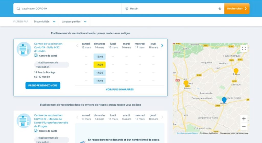Expand more time slots via Voir plus d'horaires
Image resolution: width=262 pixels, height=143 pixels.
[120, 89]
